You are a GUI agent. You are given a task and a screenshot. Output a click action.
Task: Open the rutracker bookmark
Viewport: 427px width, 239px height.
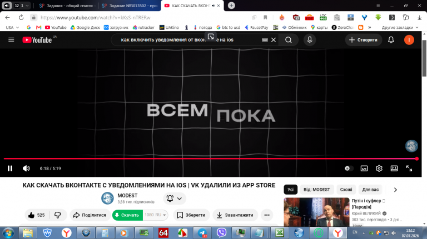[143, 27]
